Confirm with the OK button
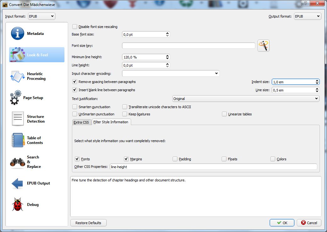 pos(282,223)
